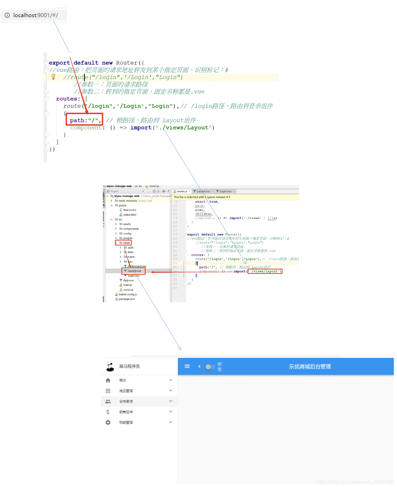The height and width of the screenshot is (487, 397).
Task: Click the localhost:9001/#/ address field
Action: (34, 15)
